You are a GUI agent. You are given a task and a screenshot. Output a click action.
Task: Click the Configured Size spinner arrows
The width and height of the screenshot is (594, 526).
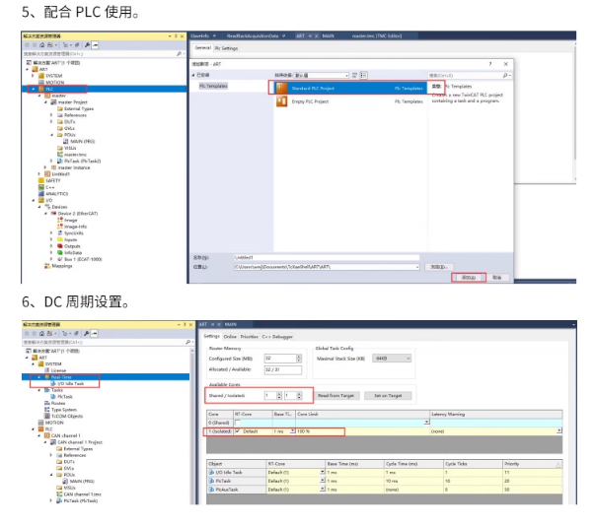tap(299, 359)
